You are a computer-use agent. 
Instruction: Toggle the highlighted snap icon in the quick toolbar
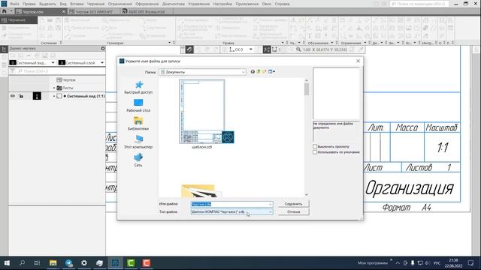coord(189,49)
